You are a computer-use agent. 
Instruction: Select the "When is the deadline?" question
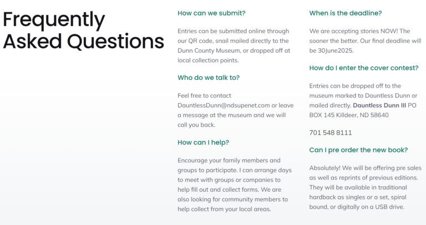point(346,13)
